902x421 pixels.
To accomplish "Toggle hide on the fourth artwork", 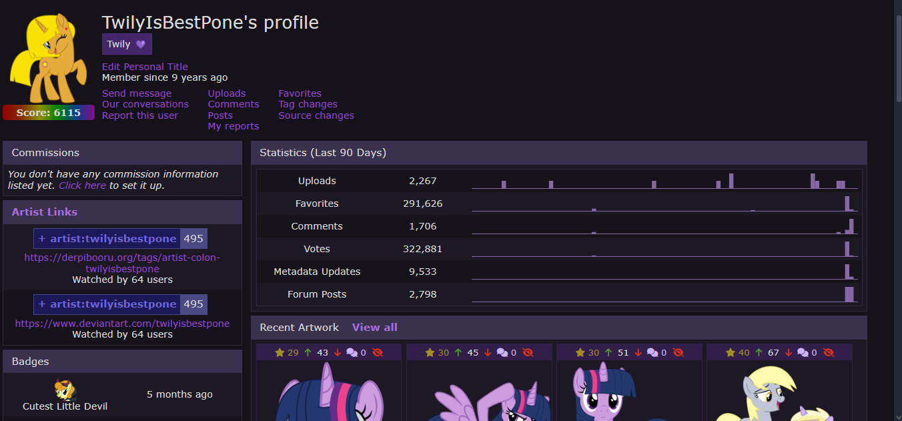I will click(829, 352).
